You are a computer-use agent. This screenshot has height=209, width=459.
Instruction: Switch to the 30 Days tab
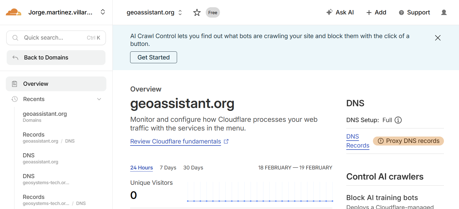(193, 168)
